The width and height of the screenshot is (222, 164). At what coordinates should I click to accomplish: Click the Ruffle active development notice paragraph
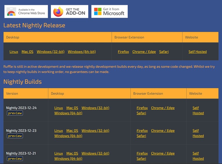[109, 69]
